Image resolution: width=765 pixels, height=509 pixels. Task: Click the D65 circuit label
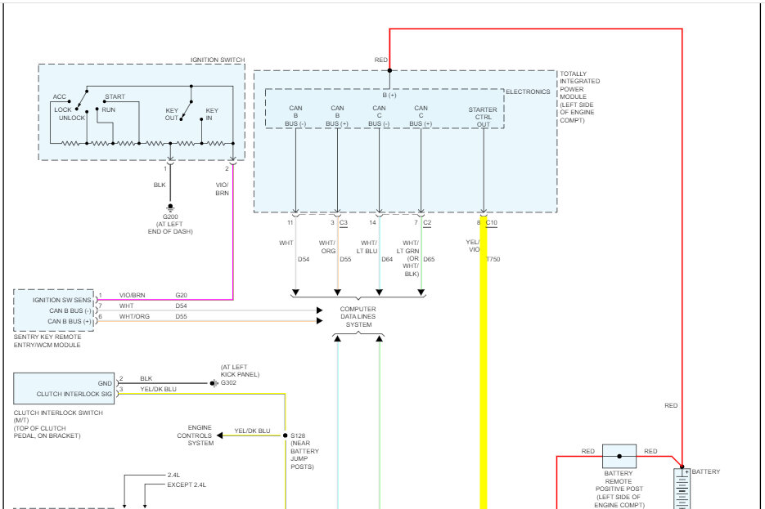click(429, 259)
